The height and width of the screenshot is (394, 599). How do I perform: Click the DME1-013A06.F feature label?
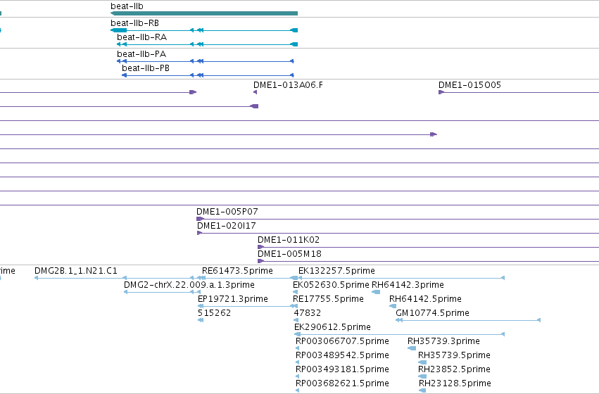(x=288, y=84)
